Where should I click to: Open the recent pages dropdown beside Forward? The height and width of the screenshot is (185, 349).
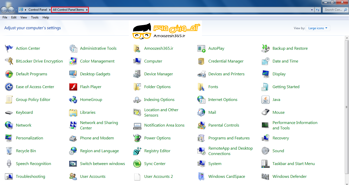tap(16, 10)
